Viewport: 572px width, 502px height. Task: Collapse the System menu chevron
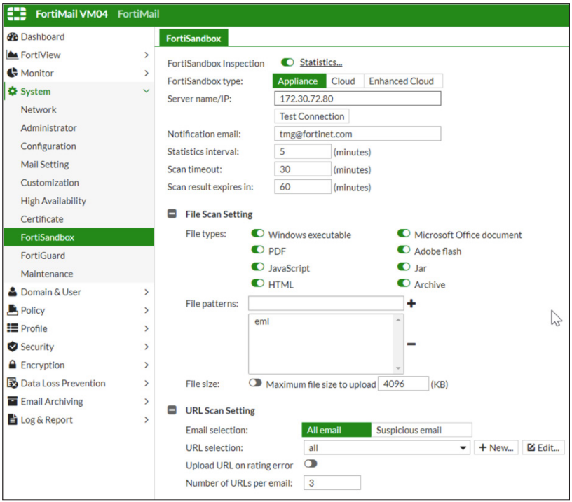point(147,91)
